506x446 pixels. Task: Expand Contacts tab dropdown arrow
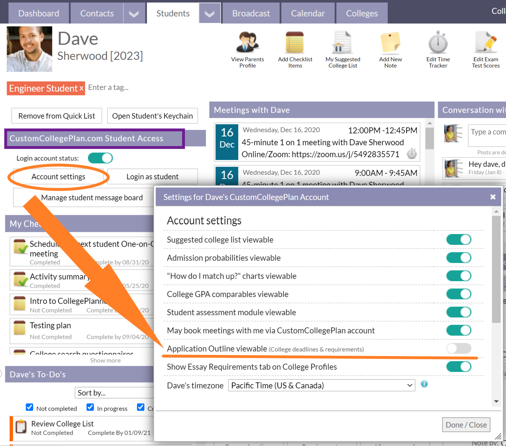tap(134, 13)
